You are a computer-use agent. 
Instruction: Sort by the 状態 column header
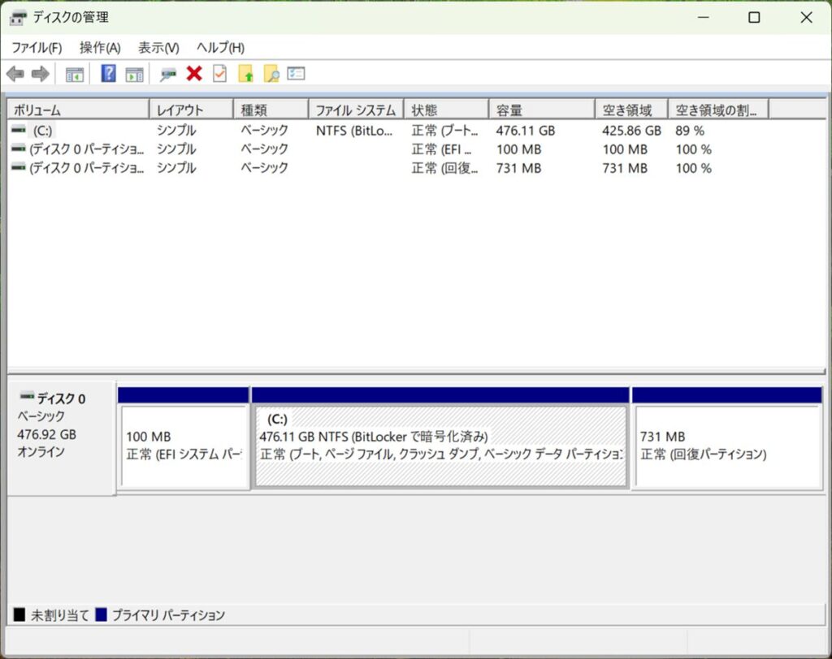tap(447, 110)
